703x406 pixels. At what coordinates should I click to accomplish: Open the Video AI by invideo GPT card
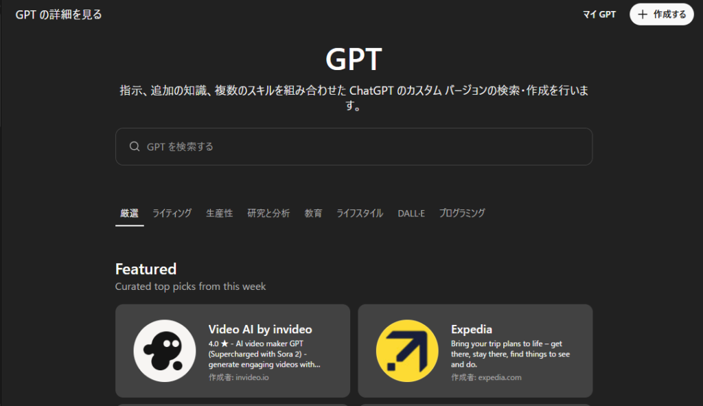232,350
